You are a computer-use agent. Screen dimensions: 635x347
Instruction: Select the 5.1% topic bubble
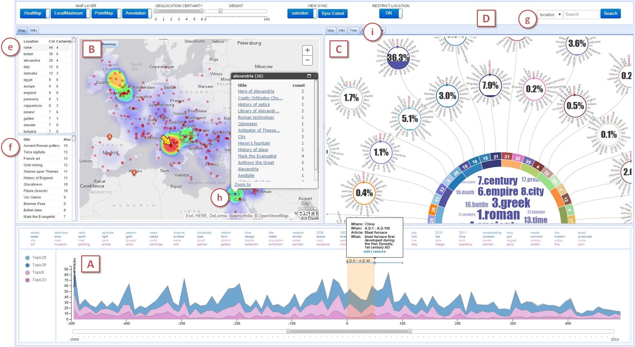pyautogui.click(x=410, y=119)
